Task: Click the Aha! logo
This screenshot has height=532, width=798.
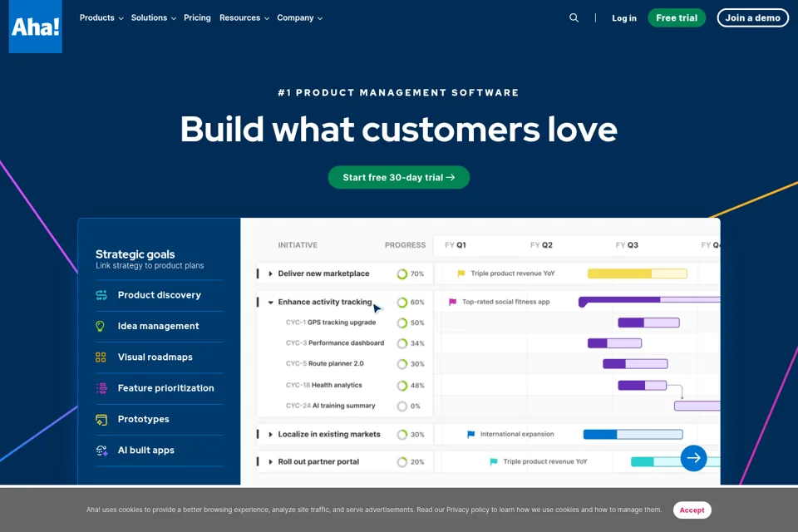Action: (35, 26)
